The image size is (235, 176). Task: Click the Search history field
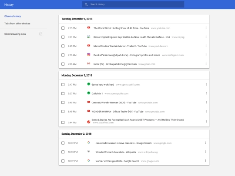(133, 4)
